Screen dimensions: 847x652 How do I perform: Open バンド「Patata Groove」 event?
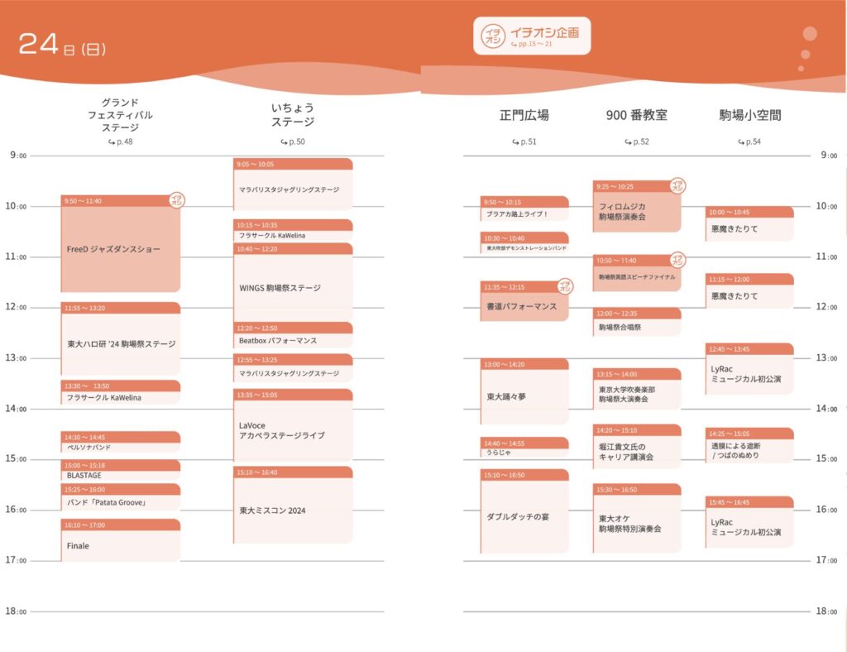[x=121, y=497]
